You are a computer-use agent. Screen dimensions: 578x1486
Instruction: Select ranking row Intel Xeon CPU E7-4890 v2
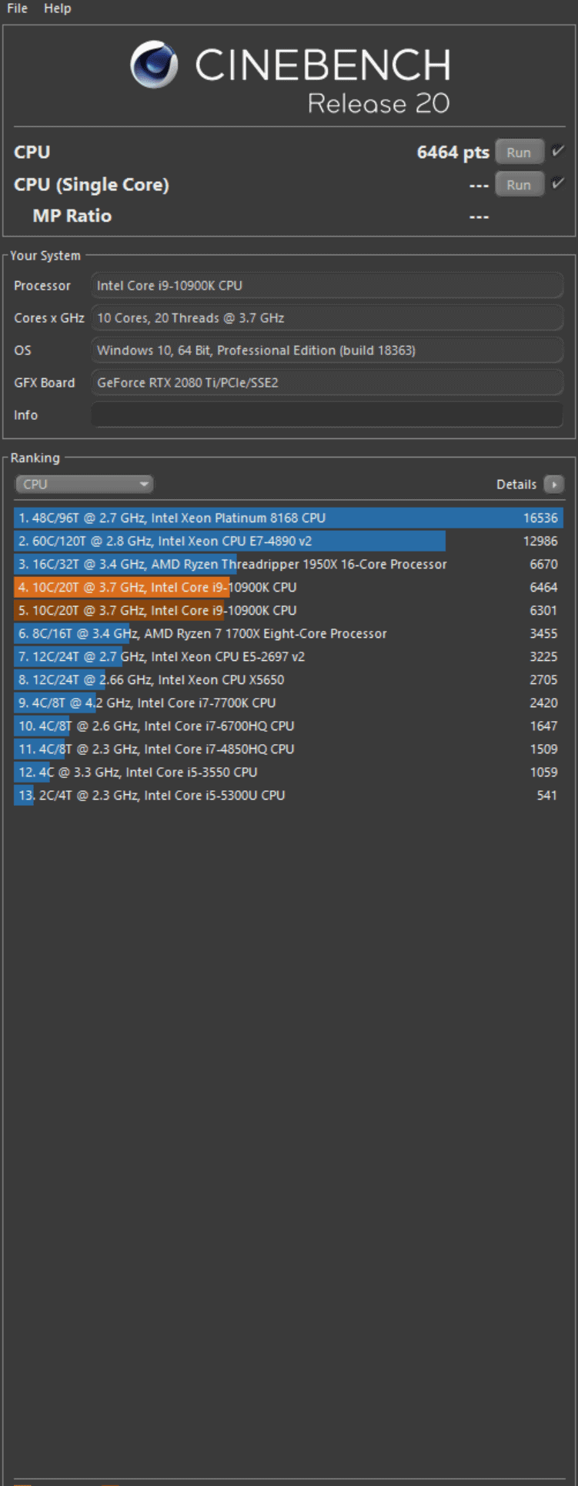(289, 541)
